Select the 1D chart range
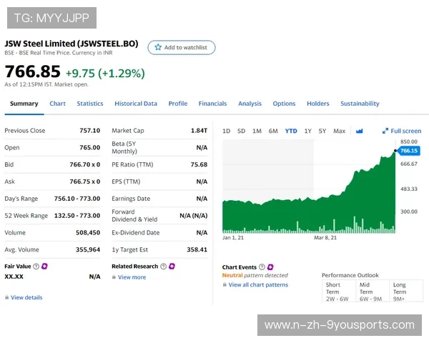Screen dimensions: 429x343 [226, 131]
